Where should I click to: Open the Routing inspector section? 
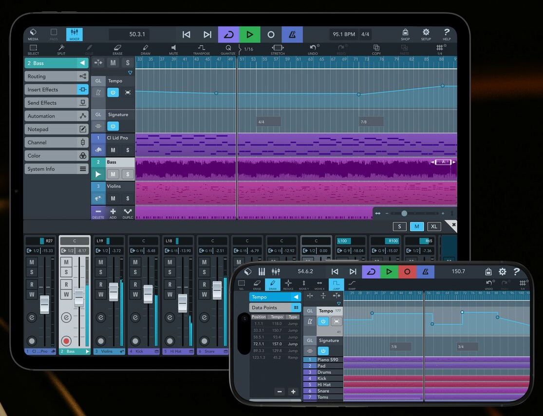pos(56,76)
